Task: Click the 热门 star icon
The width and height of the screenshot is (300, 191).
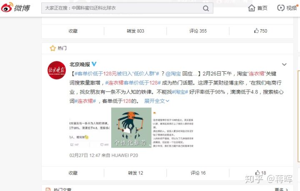Action: pyautogui.click(x=53, y=48)
